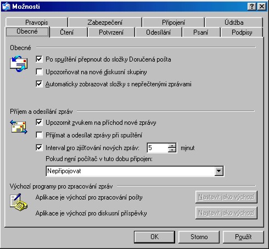Toggle Upozornit zvukem na příchod nové zprávy
The height and width of the screenshot is (249, 269).
39,123
